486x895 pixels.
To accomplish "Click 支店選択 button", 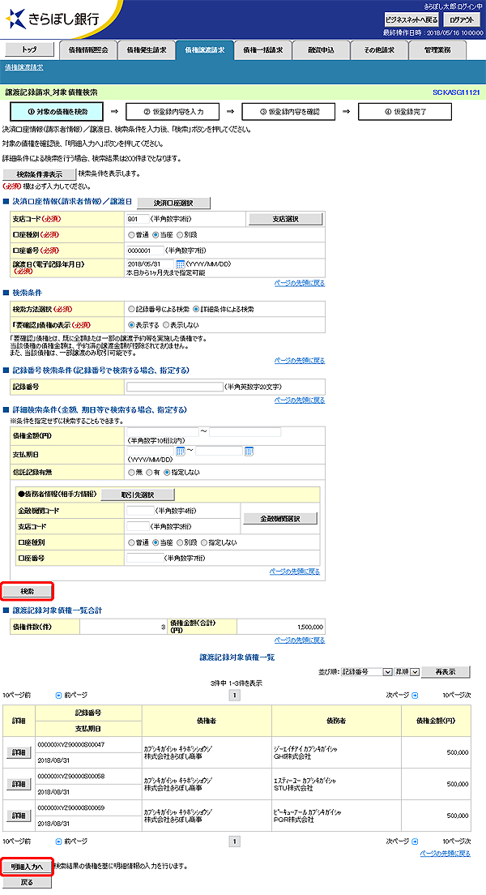I will (286, 219).
